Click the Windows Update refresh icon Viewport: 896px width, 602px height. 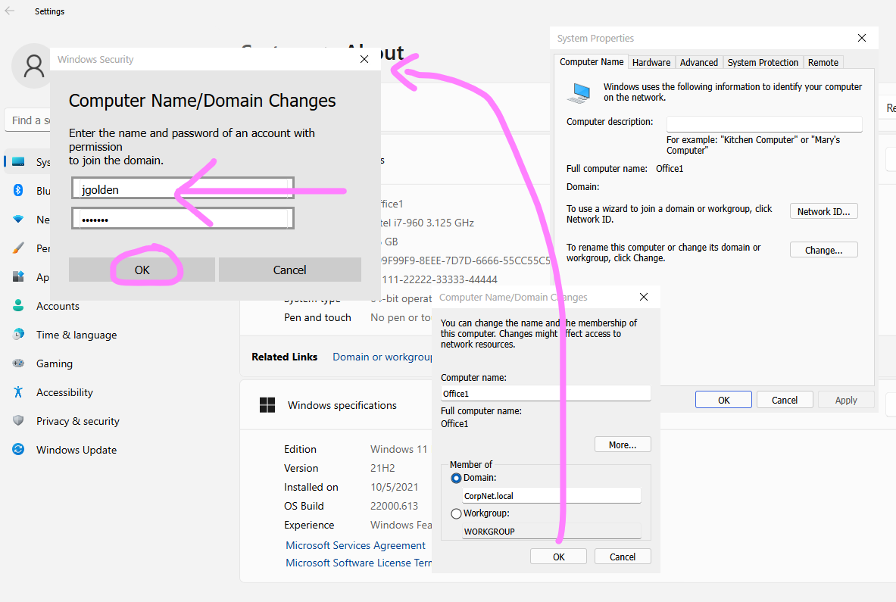point(18,450)
